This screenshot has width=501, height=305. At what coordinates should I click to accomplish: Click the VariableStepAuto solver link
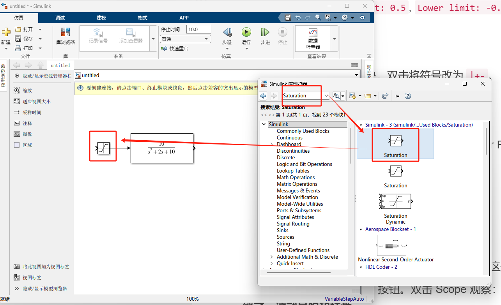coord(344,299)
